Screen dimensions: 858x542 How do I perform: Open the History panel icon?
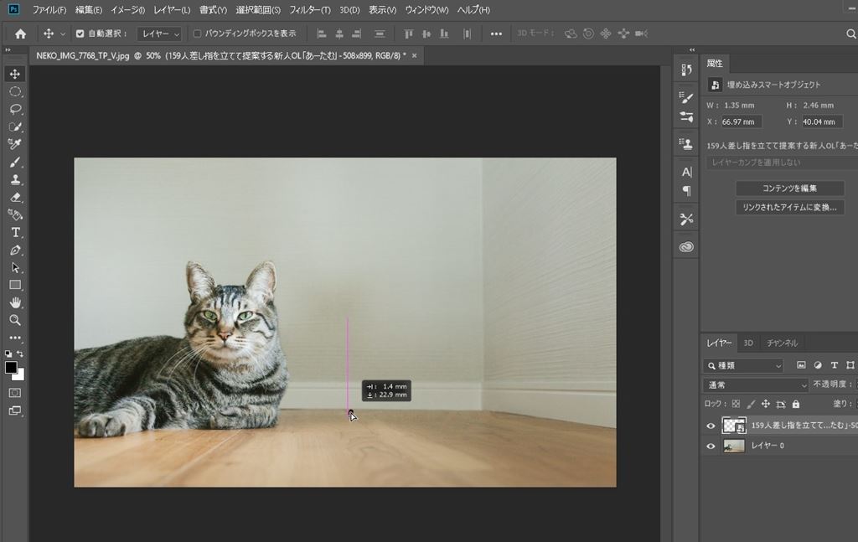click(x=686, y=70)
